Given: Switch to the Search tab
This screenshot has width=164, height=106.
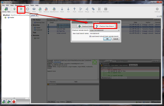Looking at the screenshot, I should (69, 102).
